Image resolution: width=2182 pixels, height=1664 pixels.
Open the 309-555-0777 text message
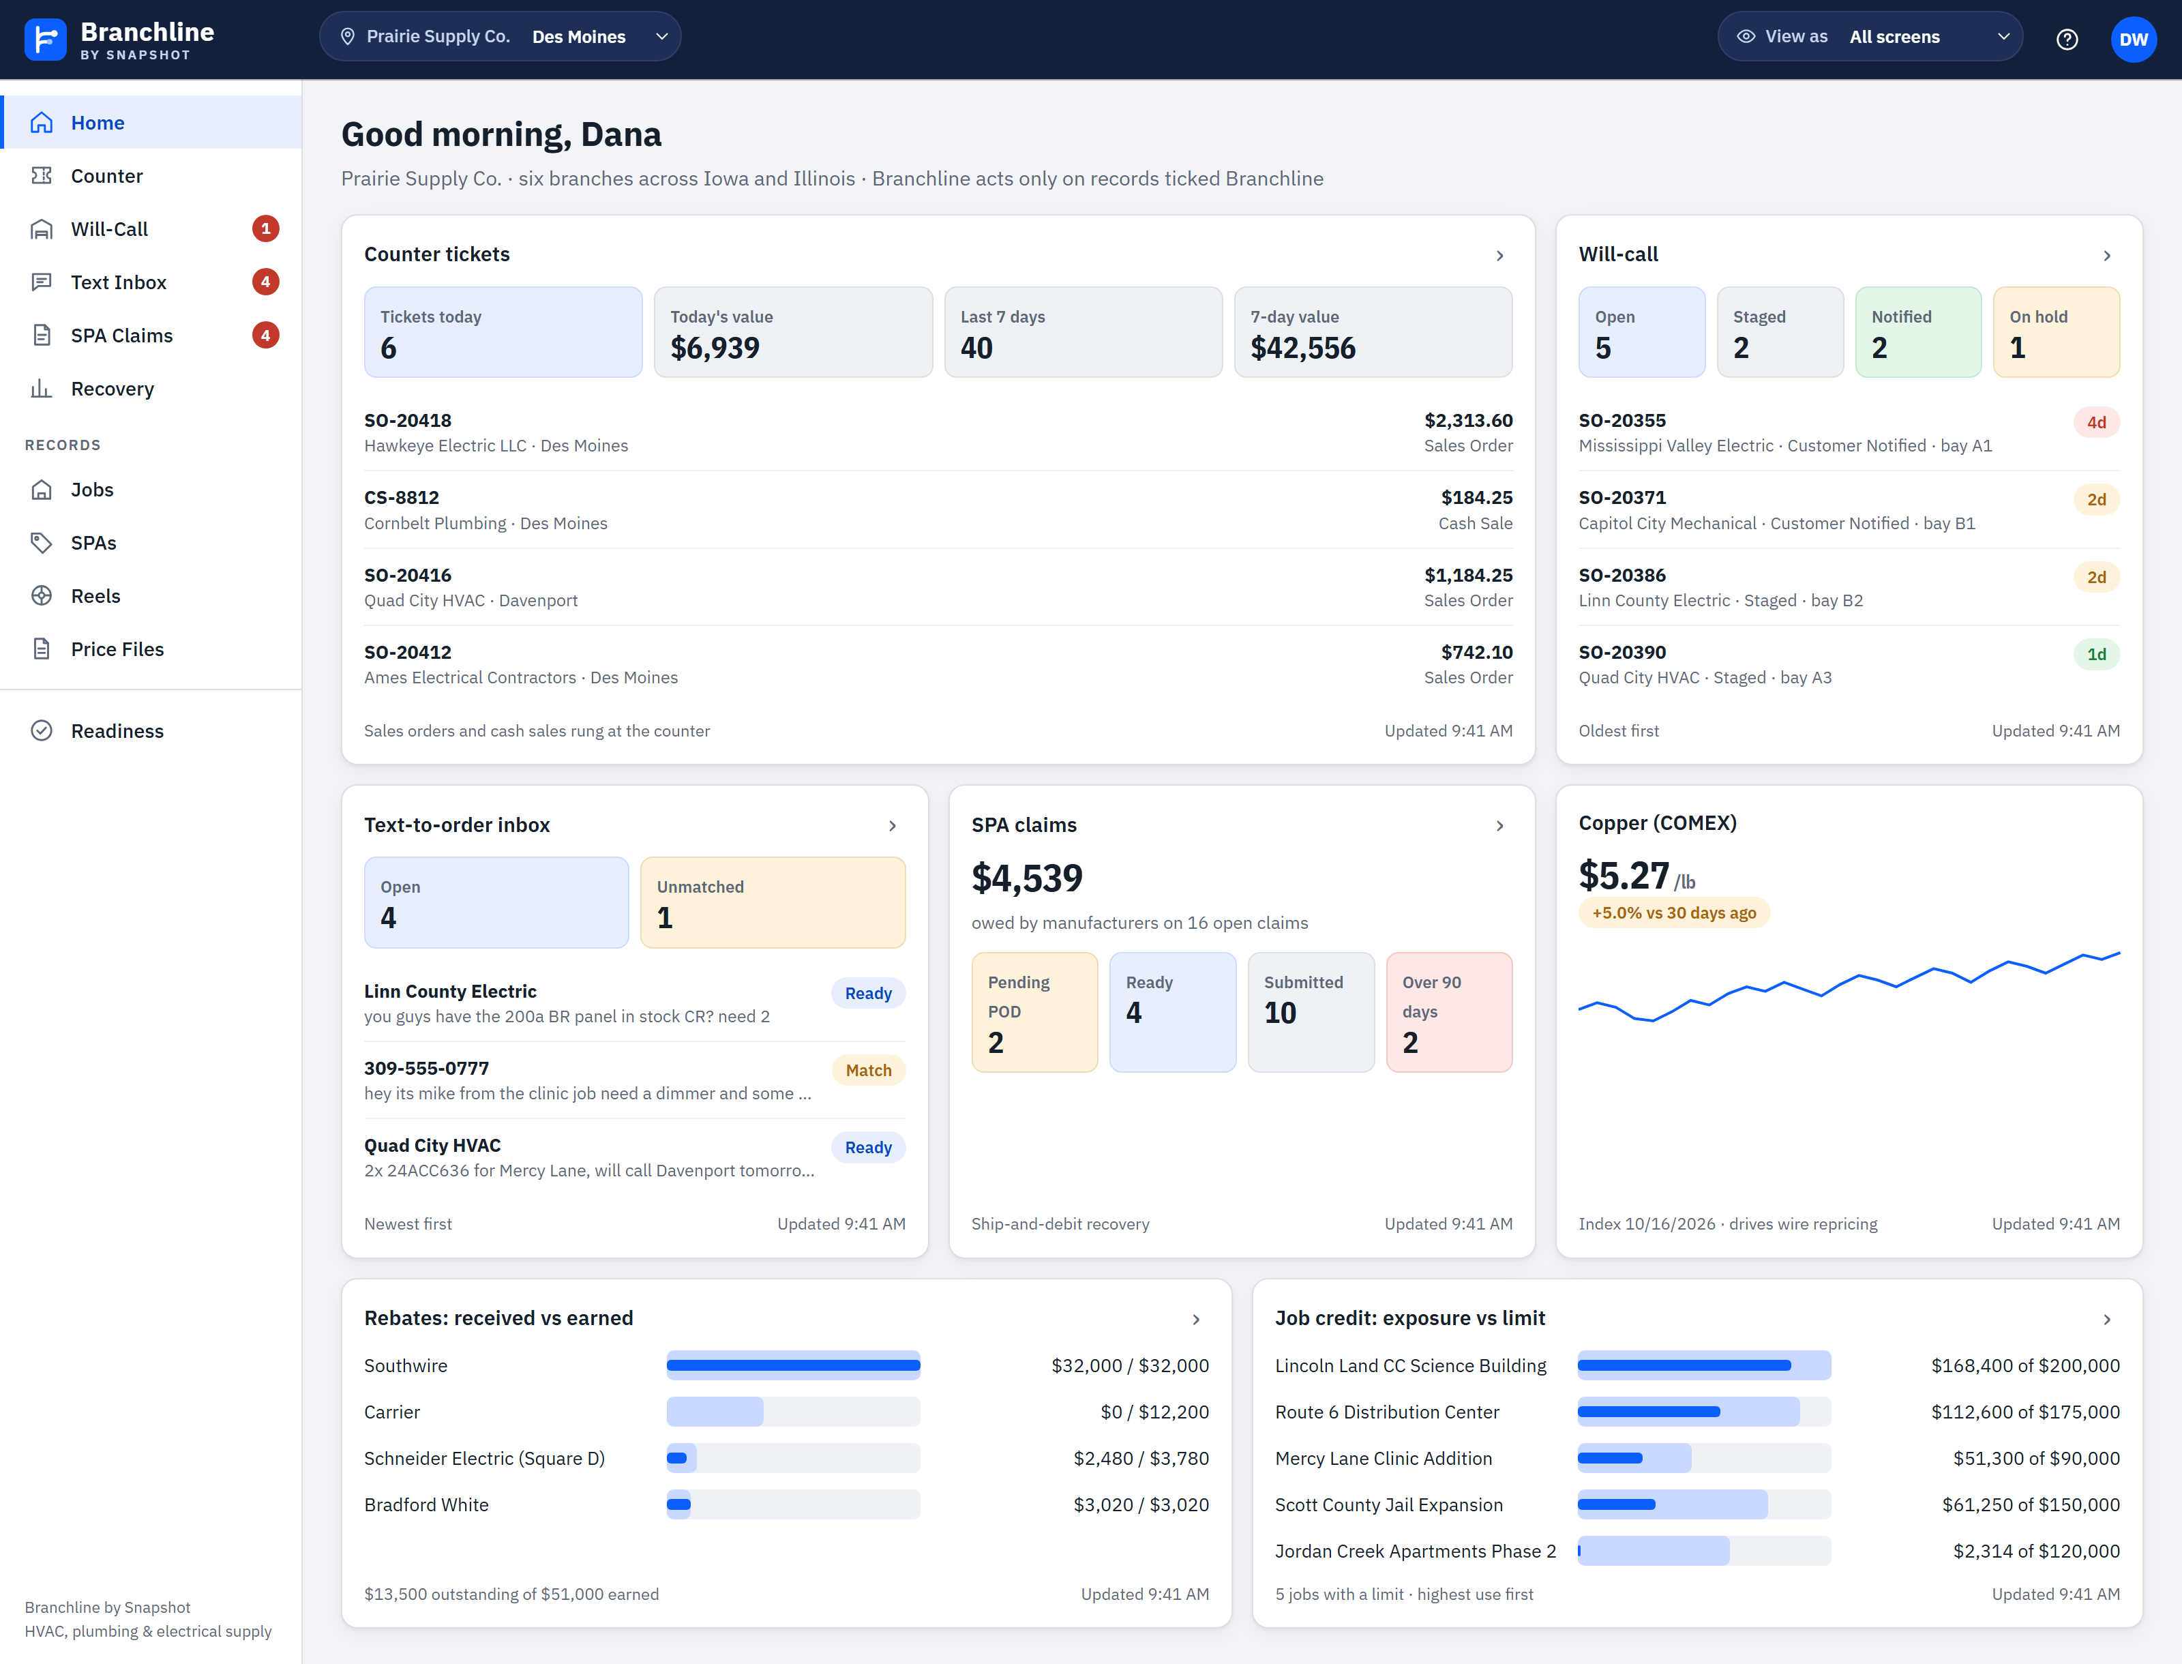tap(635, 1081)
